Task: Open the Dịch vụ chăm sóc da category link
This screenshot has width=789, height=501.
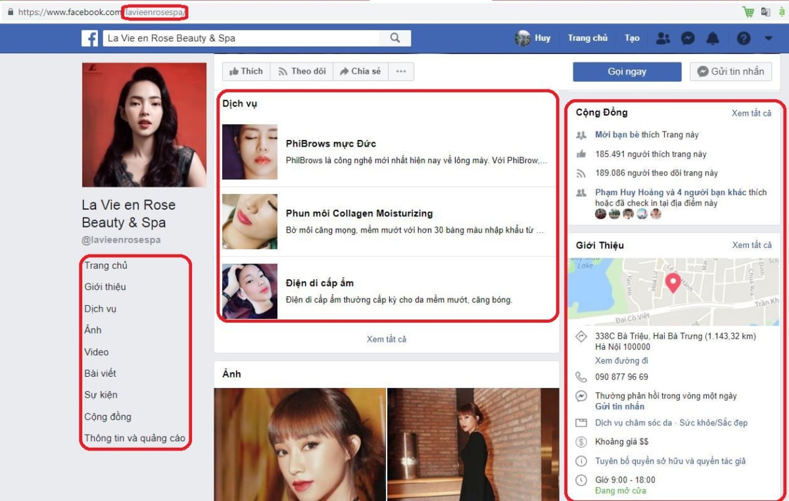Action: pos(634,423)
